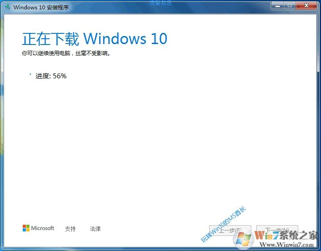
Task: Open the 法律 (Legal) link
Action: 95,229
